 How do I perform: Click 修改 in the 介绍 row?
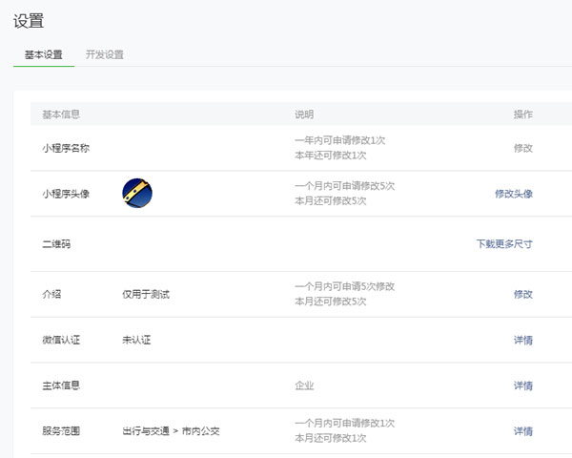(x=522, y=294)
